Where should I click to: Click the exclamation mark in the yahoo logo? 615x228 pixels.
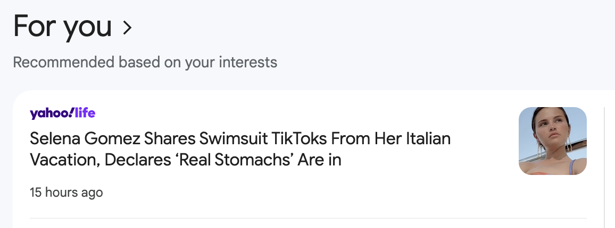pyautogui.click(x=72, y=112)
